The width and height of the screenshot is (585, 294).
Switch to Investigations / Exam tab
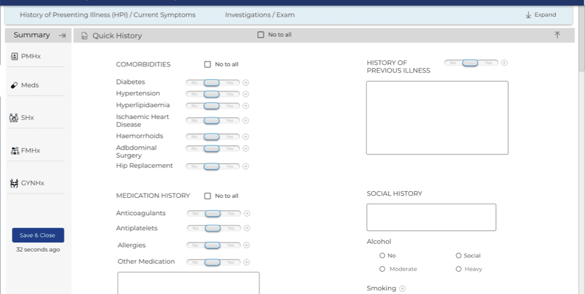coord(260,15)
